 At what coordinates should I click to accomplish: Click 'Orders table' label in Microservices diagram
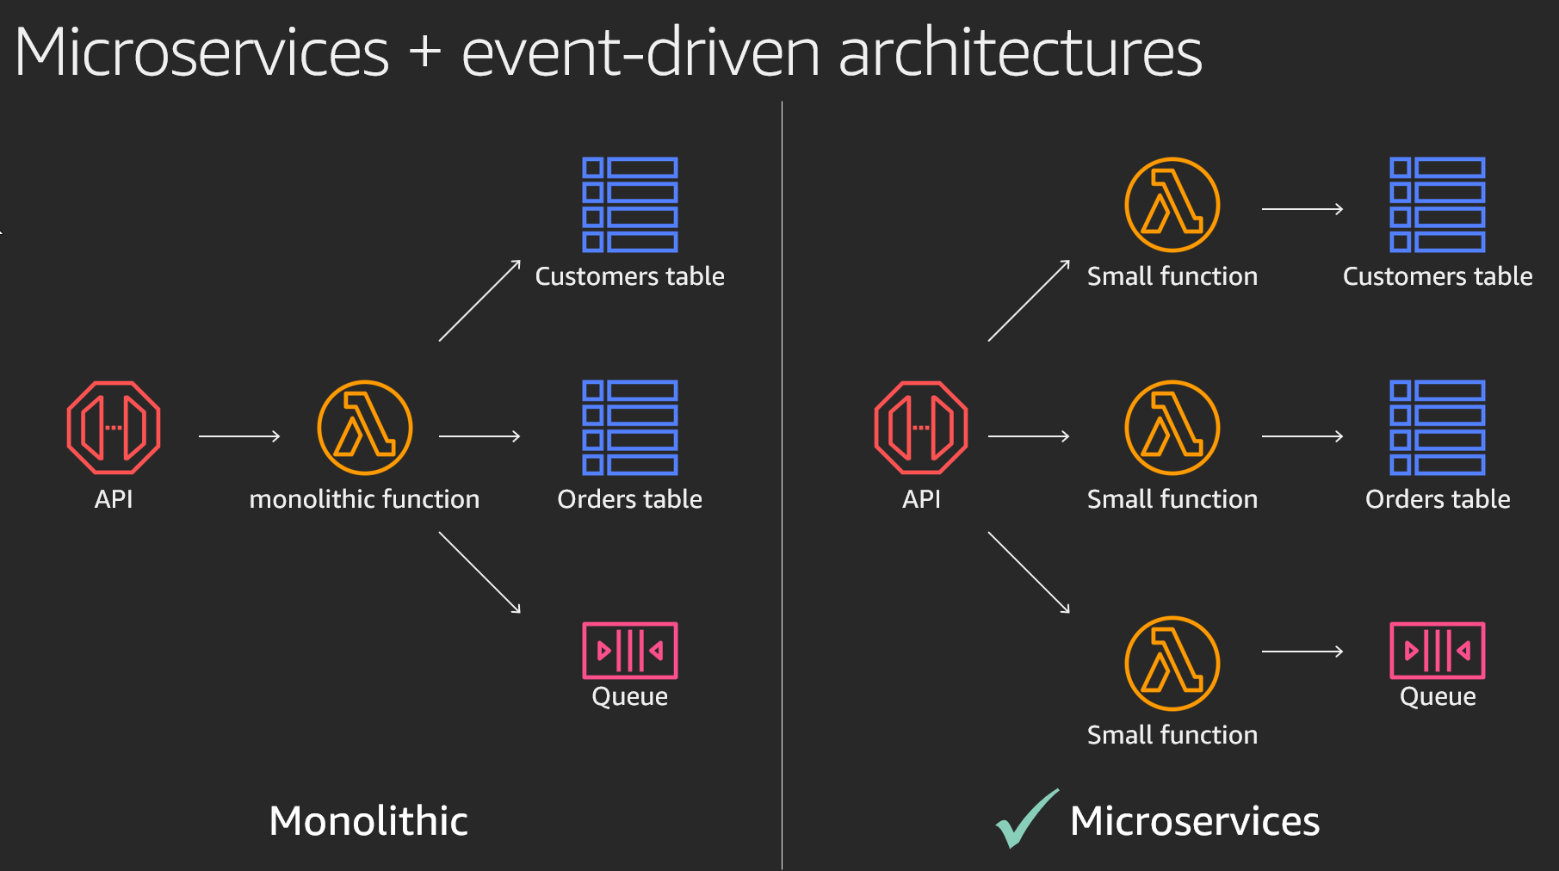click(1438, 499)
